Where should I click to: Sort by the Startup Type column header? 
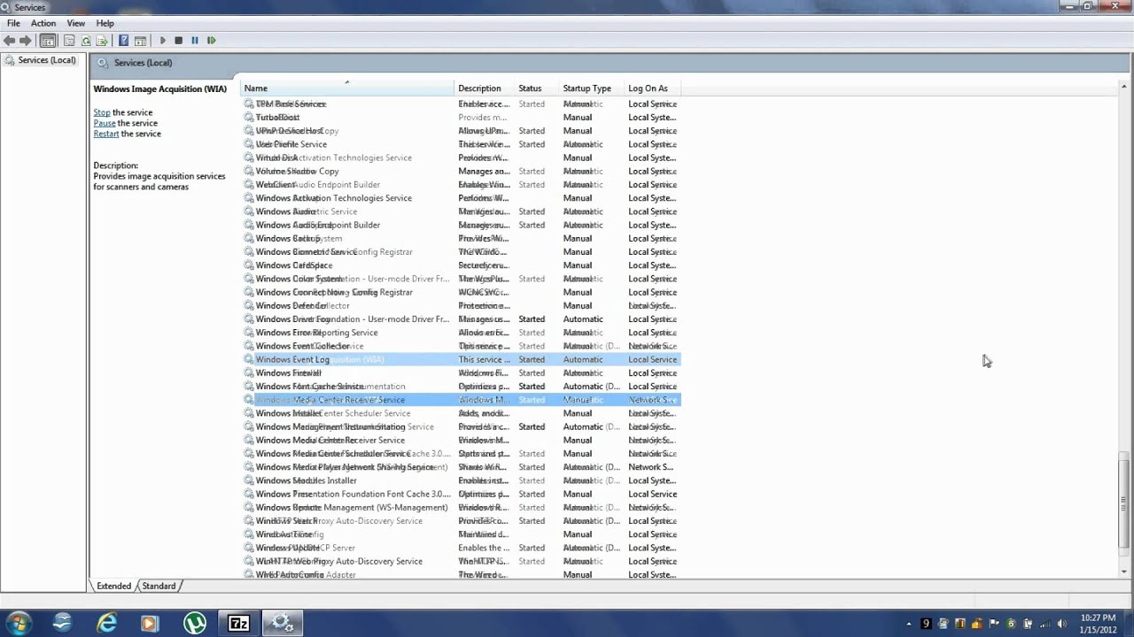(592, 88)
